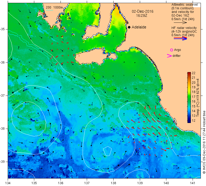This screenshot has height=186, width=206.
Task: Click the '16:29Z' time text
Action: (x=141, y=16)
